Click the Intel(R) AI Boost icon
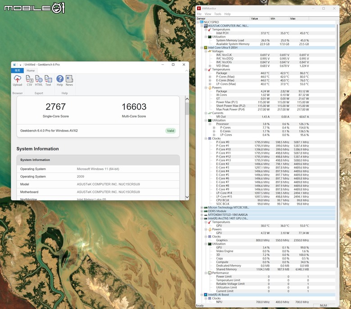Viewport: 351px width, 309px height. tap(206, 295)
